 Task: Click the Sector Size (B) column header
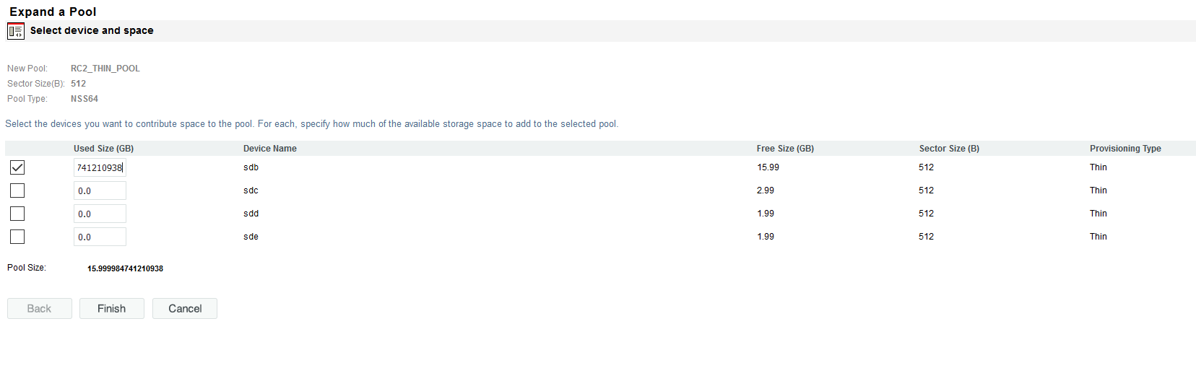tap(949, 149)
